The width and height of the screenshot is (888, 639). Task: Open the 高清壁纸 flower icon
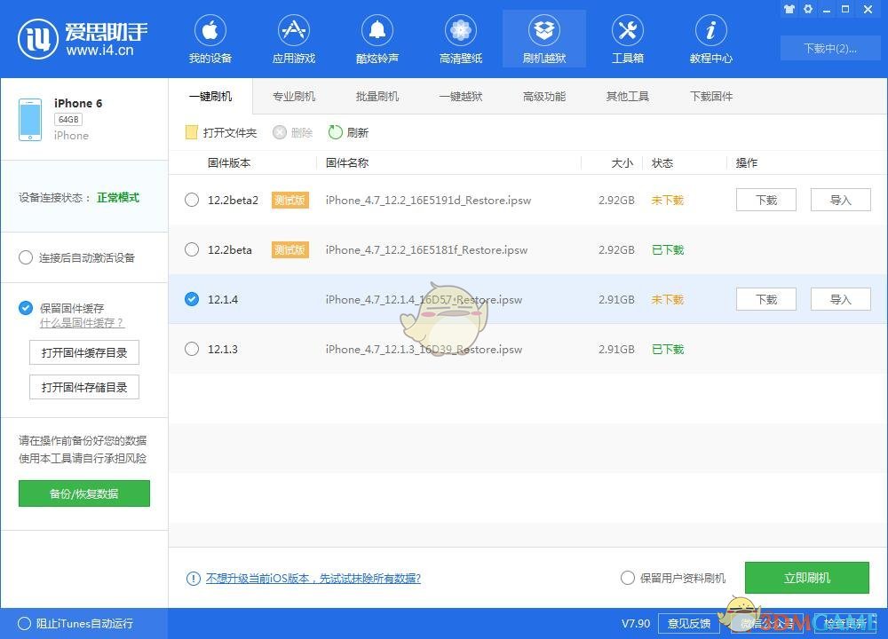coord(461,32)
